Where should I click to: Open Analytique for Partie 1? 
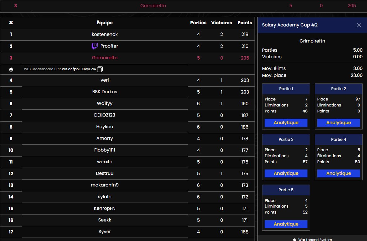coord(286,123)
